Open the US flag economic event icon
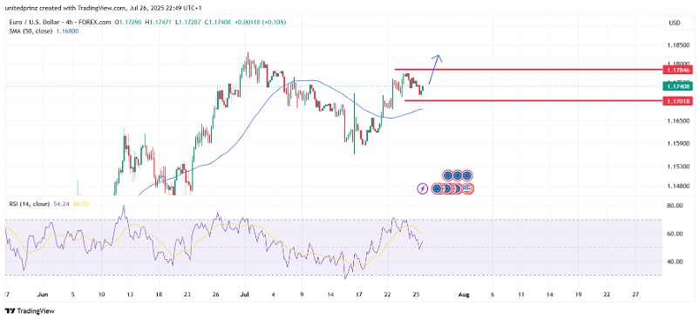 click(467, 189)
